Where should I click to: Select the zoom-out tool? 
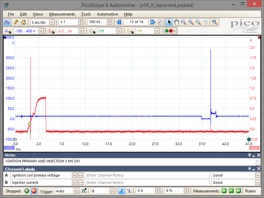(198, 22)
